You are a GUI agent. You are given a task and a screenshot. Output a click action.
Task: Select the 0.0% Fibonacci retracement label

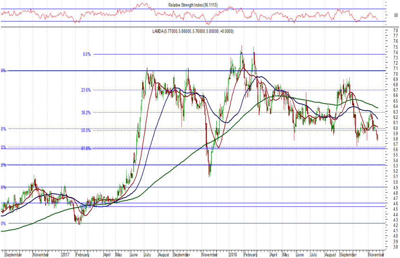click(x=86, y=54)
